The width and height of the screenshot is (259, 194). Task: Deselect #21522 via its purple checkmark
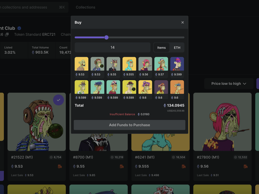click(59, 100)
